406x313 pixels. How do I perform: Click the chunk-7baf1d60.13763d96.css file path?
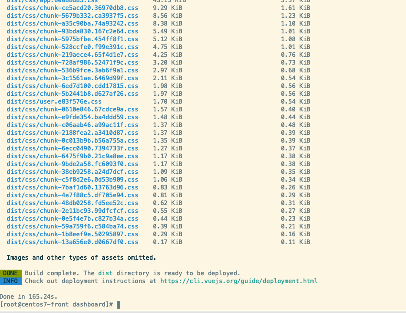[x=73, y=187]
